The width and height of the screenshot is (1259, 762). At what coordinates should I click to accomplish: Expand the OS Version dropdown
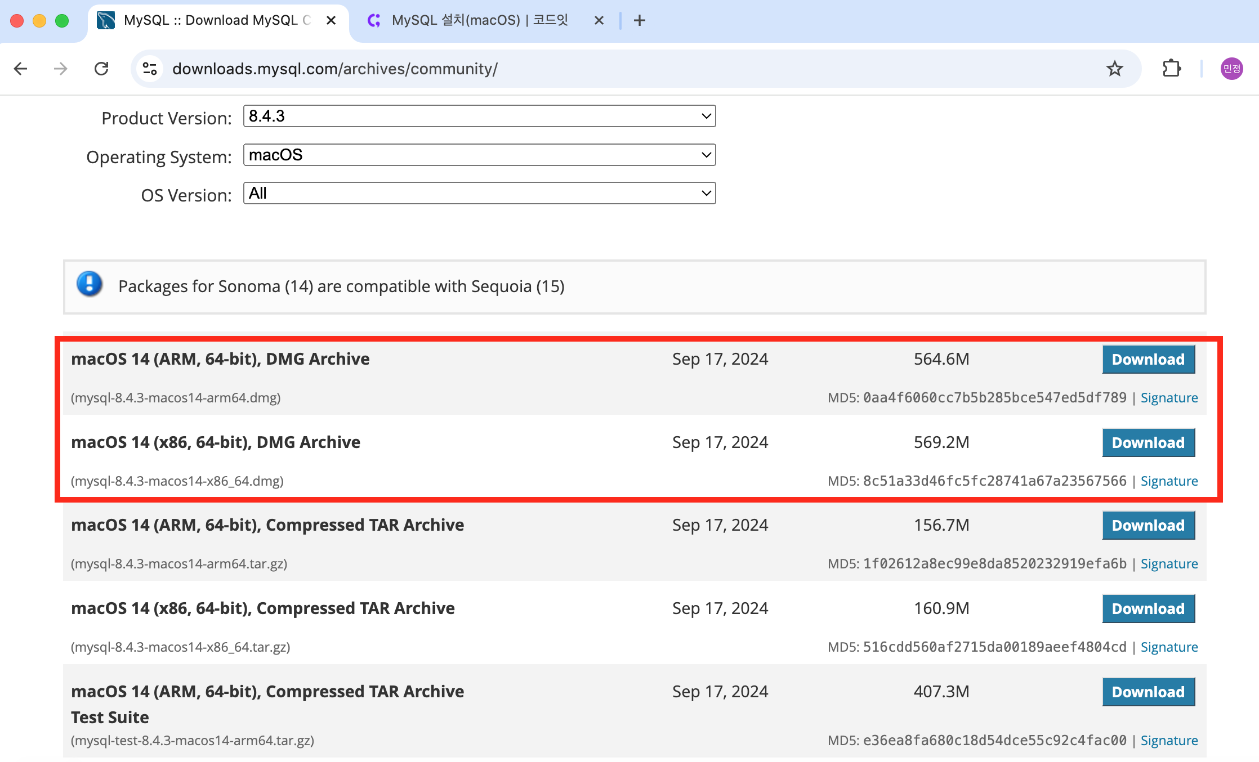click(x=479, y=193)
